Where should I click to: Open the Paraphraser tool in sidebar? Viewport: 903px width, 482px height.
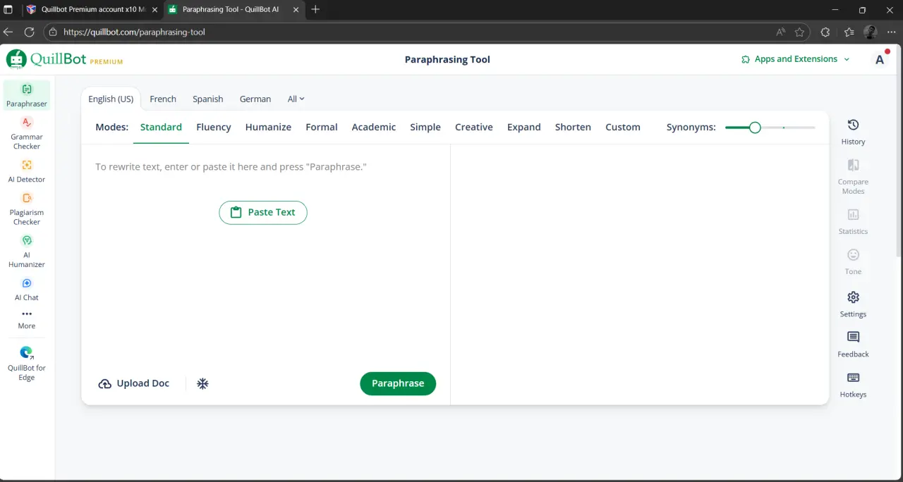[x=27, y=95]
